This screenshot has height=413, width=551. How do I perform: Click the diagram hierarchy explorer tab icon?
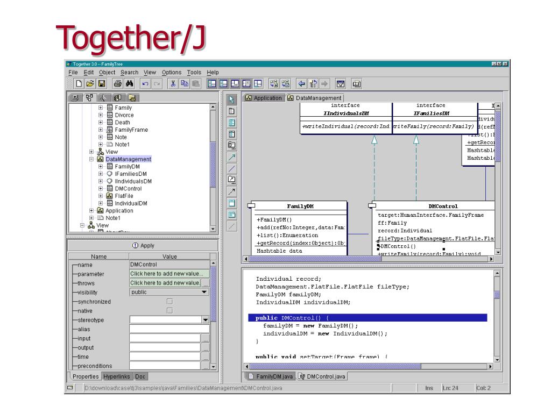[90, 98]
